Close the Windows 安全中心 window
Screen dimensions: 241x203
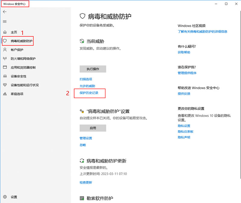pos(236,4)
